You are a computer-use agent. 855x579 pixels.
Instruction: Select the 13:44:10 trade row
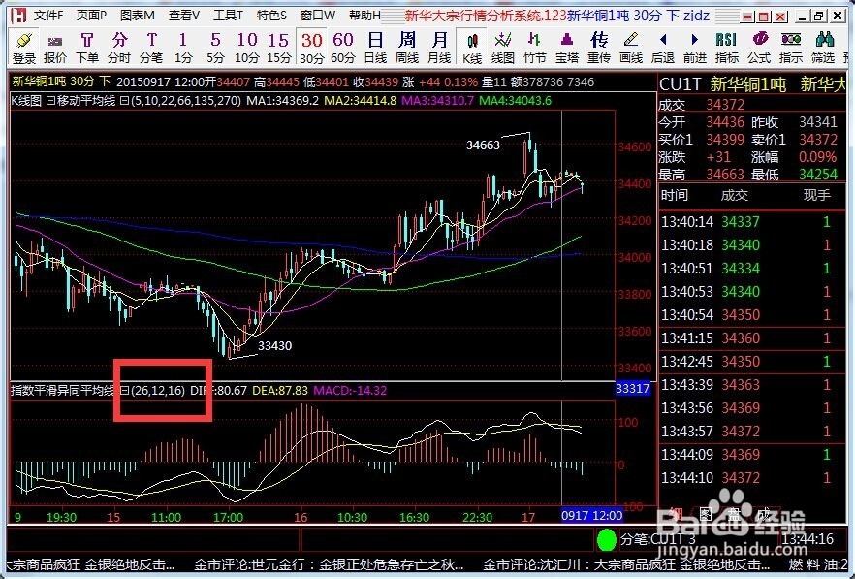[x=752, y=478]
